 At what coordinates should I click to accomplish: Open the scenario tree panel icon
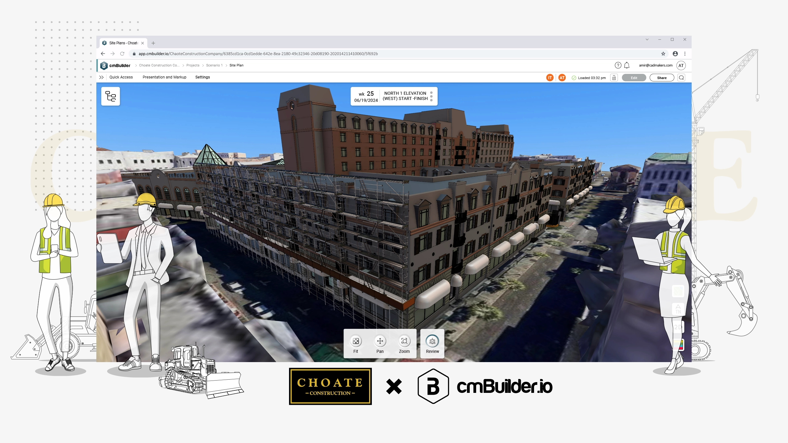coord(110,96)
